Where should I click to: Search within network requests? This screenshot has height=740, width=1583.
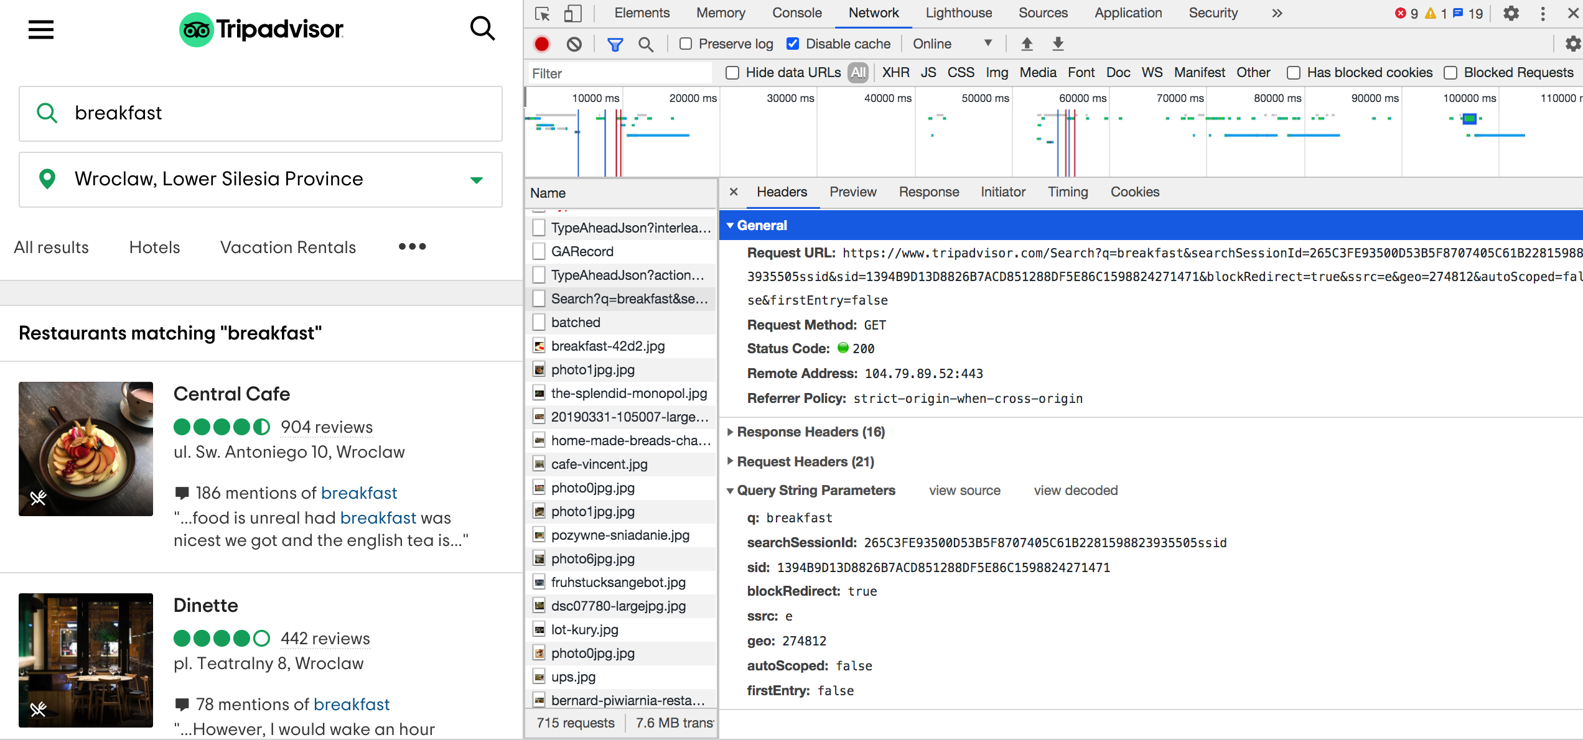646,44
